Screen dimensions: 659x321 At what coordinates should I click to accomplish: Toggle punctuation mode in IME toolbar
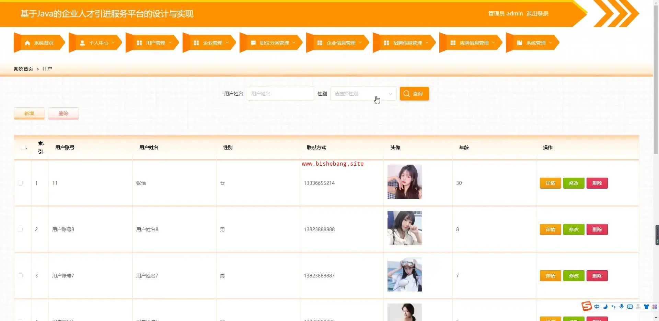coord(613,307)
